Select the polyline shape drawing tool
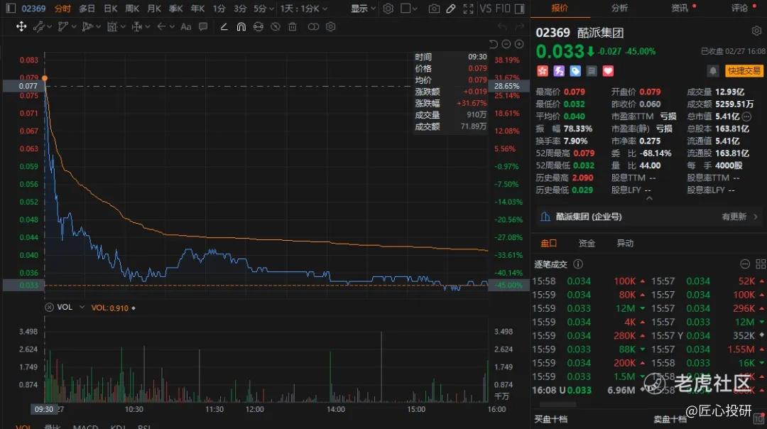The width and height of the screenshot is (767, 429). [62, 26]
